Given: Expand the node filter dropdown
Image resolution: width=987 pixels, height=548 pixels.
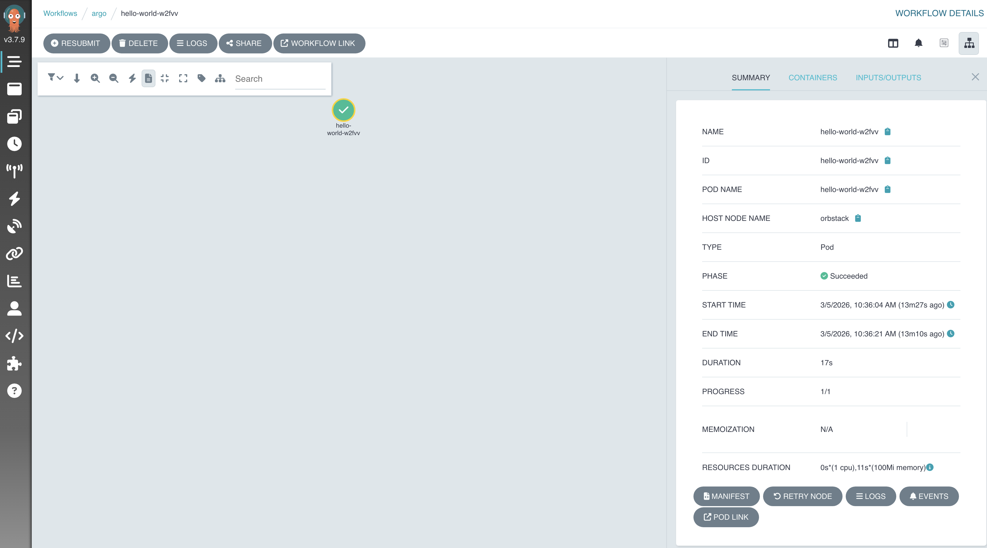Looking at the screenshot, I should (x=55, y=78).
